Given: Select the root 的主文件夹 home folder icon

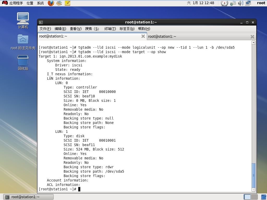Looking at the screenshot, I should pos(23,42).
